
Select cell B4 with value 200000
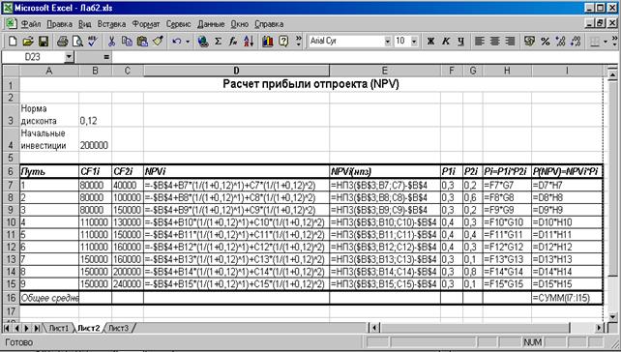point(95,139)
